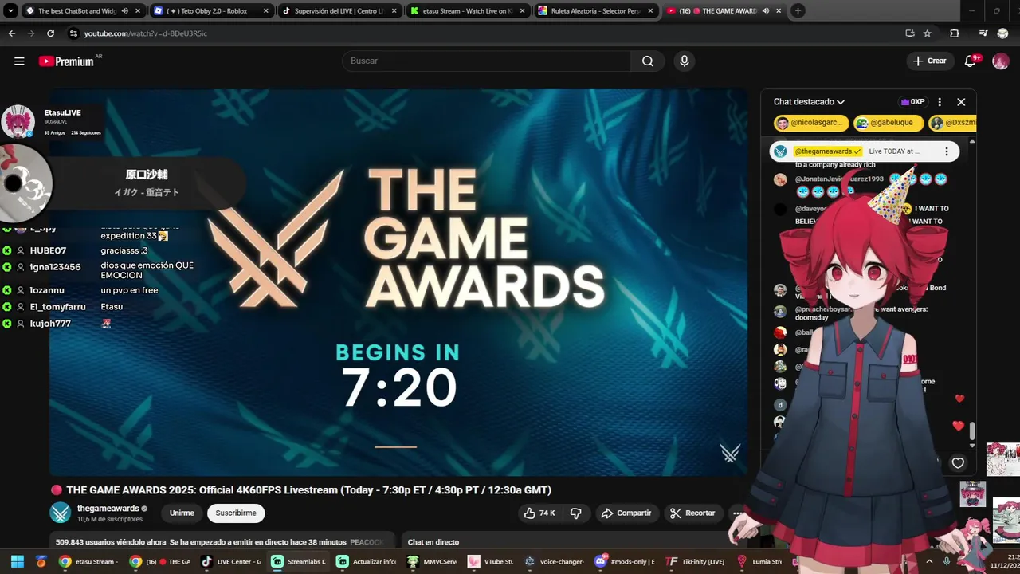The height and width of the screenshot is (574, 1020).
Task: Open Lumia Stream from the taskbar
Action: [x=759, y=561]
